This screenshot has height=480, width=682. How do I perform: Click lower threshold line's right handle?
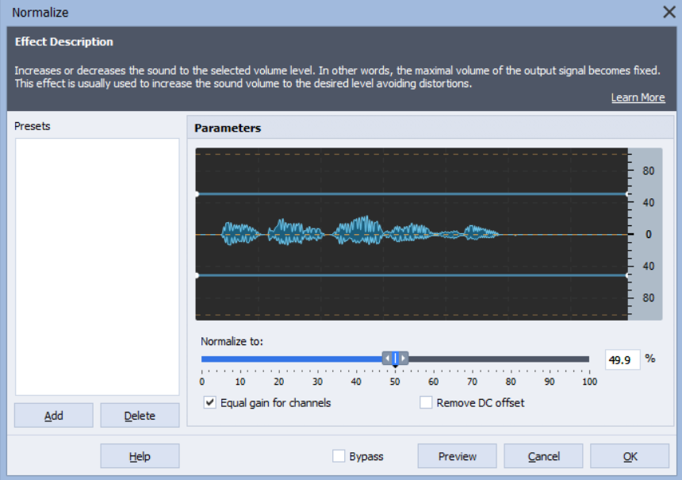point(627,275)
